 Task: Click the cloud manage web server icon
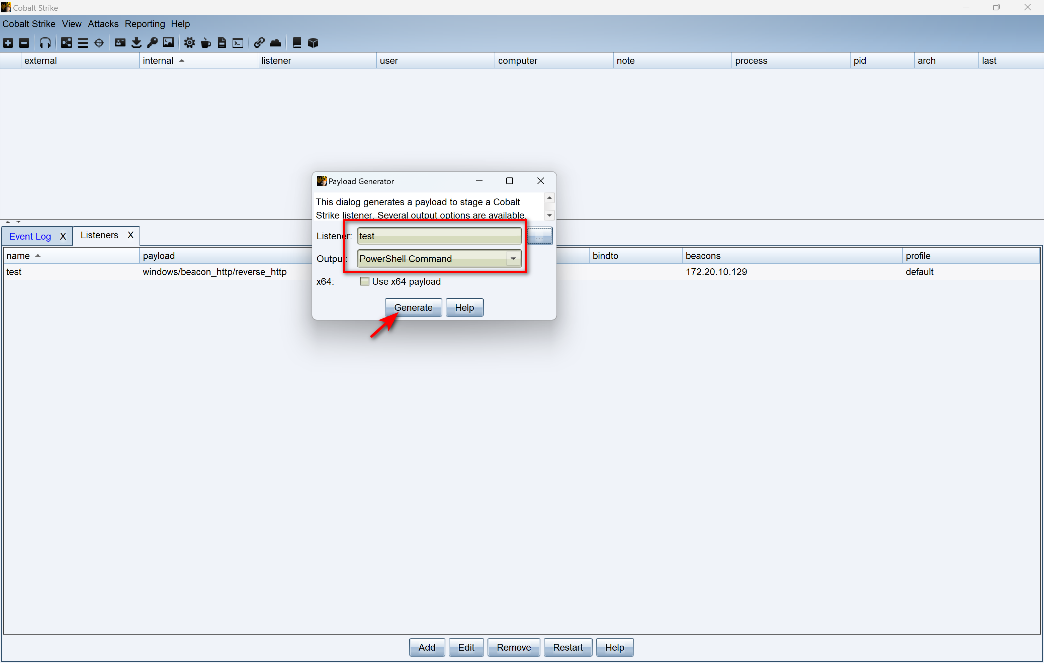275,42
